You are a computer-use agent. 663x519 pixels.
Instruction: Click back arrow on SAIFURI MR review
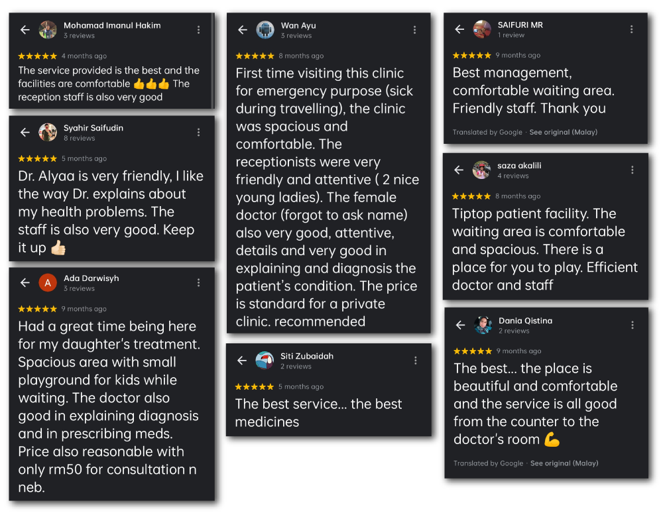click(x=459, y=29)
